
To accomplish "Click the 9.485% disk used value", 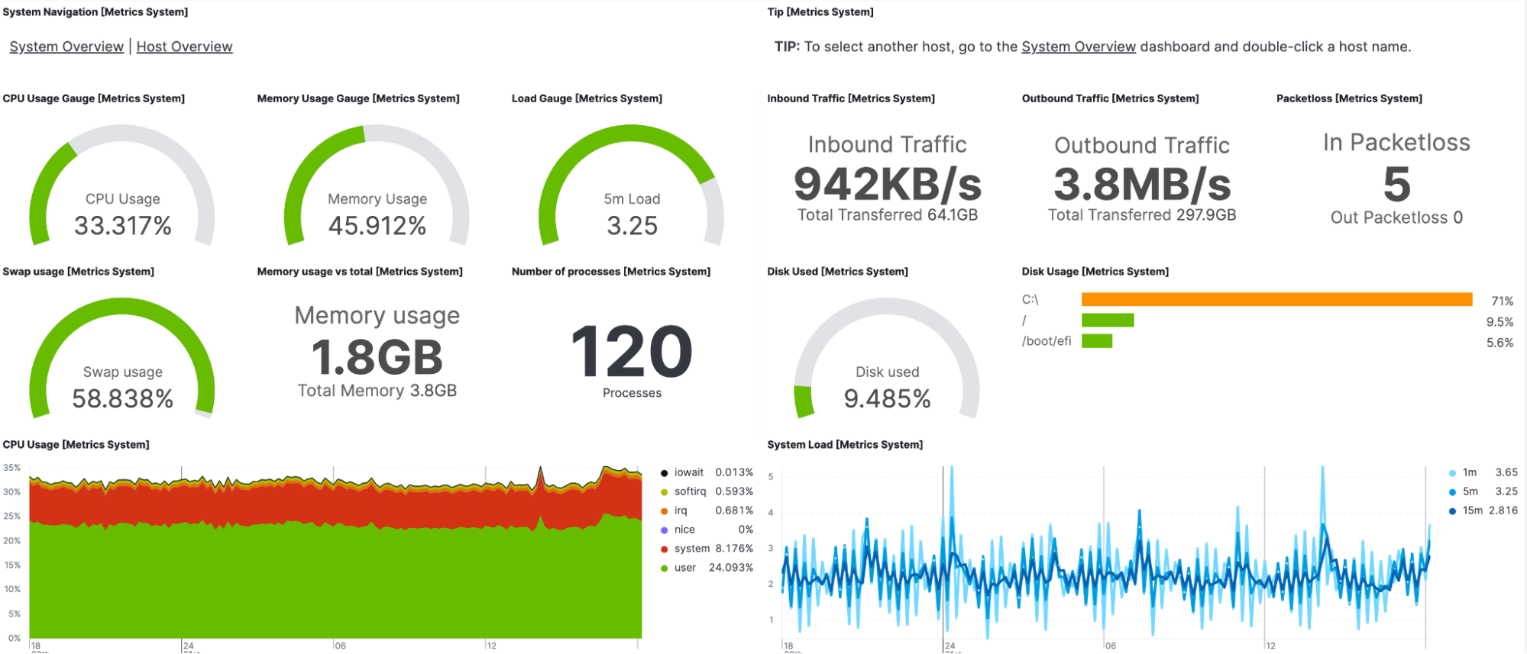I will 887,398.
